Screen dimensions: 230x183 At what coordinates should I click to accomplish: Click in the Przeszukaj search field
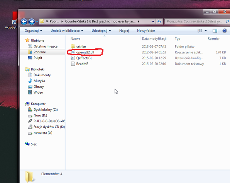coord(196,22)
